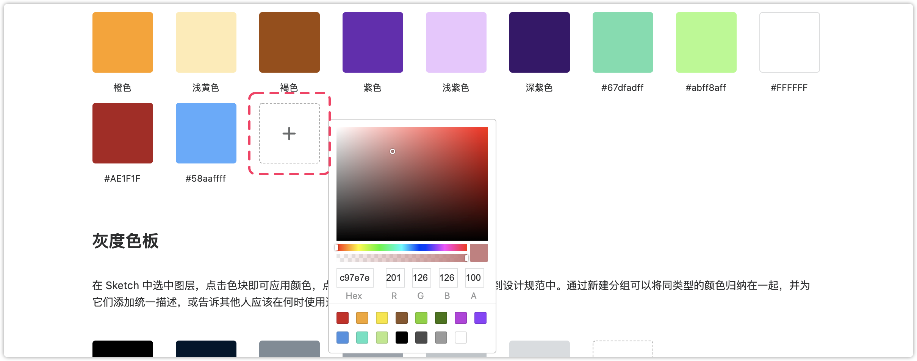This screenshot has height=361, width=917.
Task: Select the 橙色 orange color swatch
Action: pyautogui.click(x=123, y=42)
